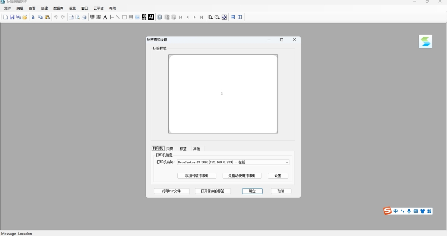Select the rectangle tool
447x236 pixels.
[x=124, y=17]
